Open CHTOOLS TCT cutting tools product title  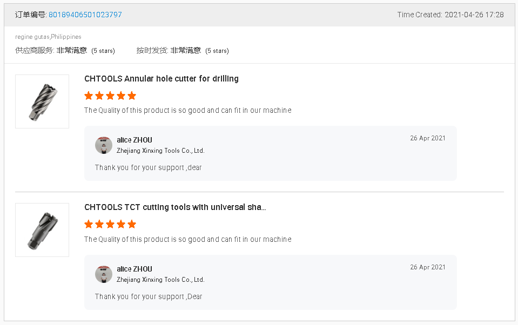(175, 207)
